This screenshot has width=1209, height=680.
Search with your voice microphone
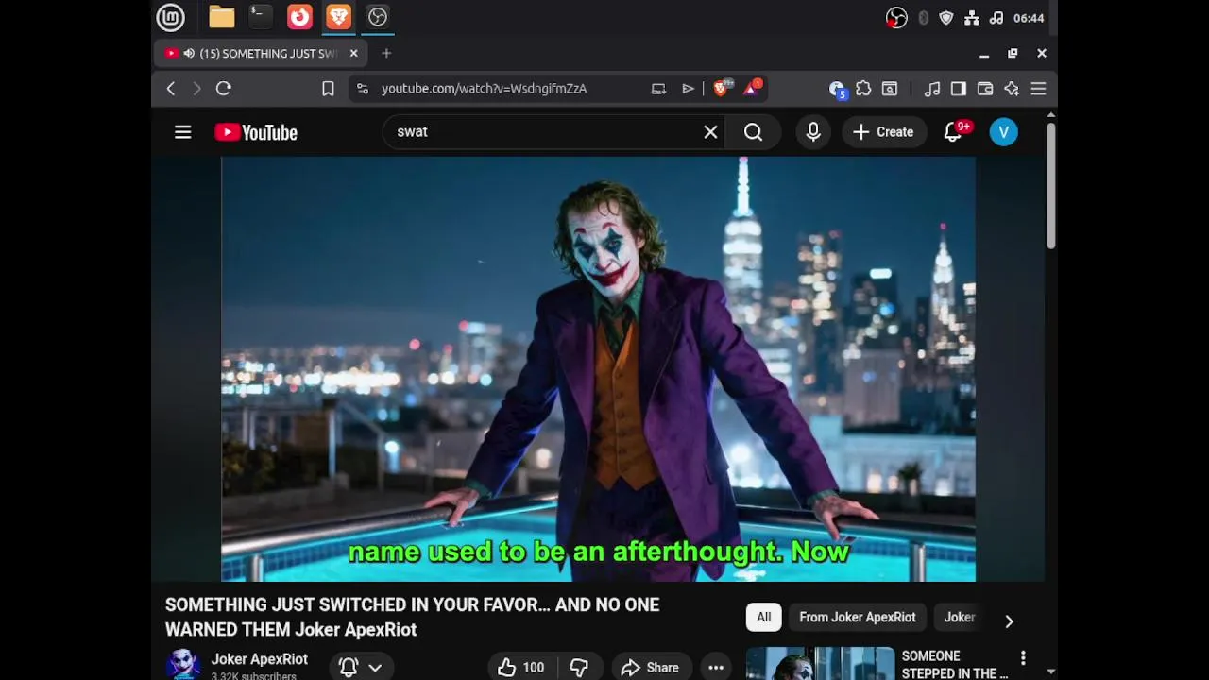pyautogui.click(x=813, y=132)
